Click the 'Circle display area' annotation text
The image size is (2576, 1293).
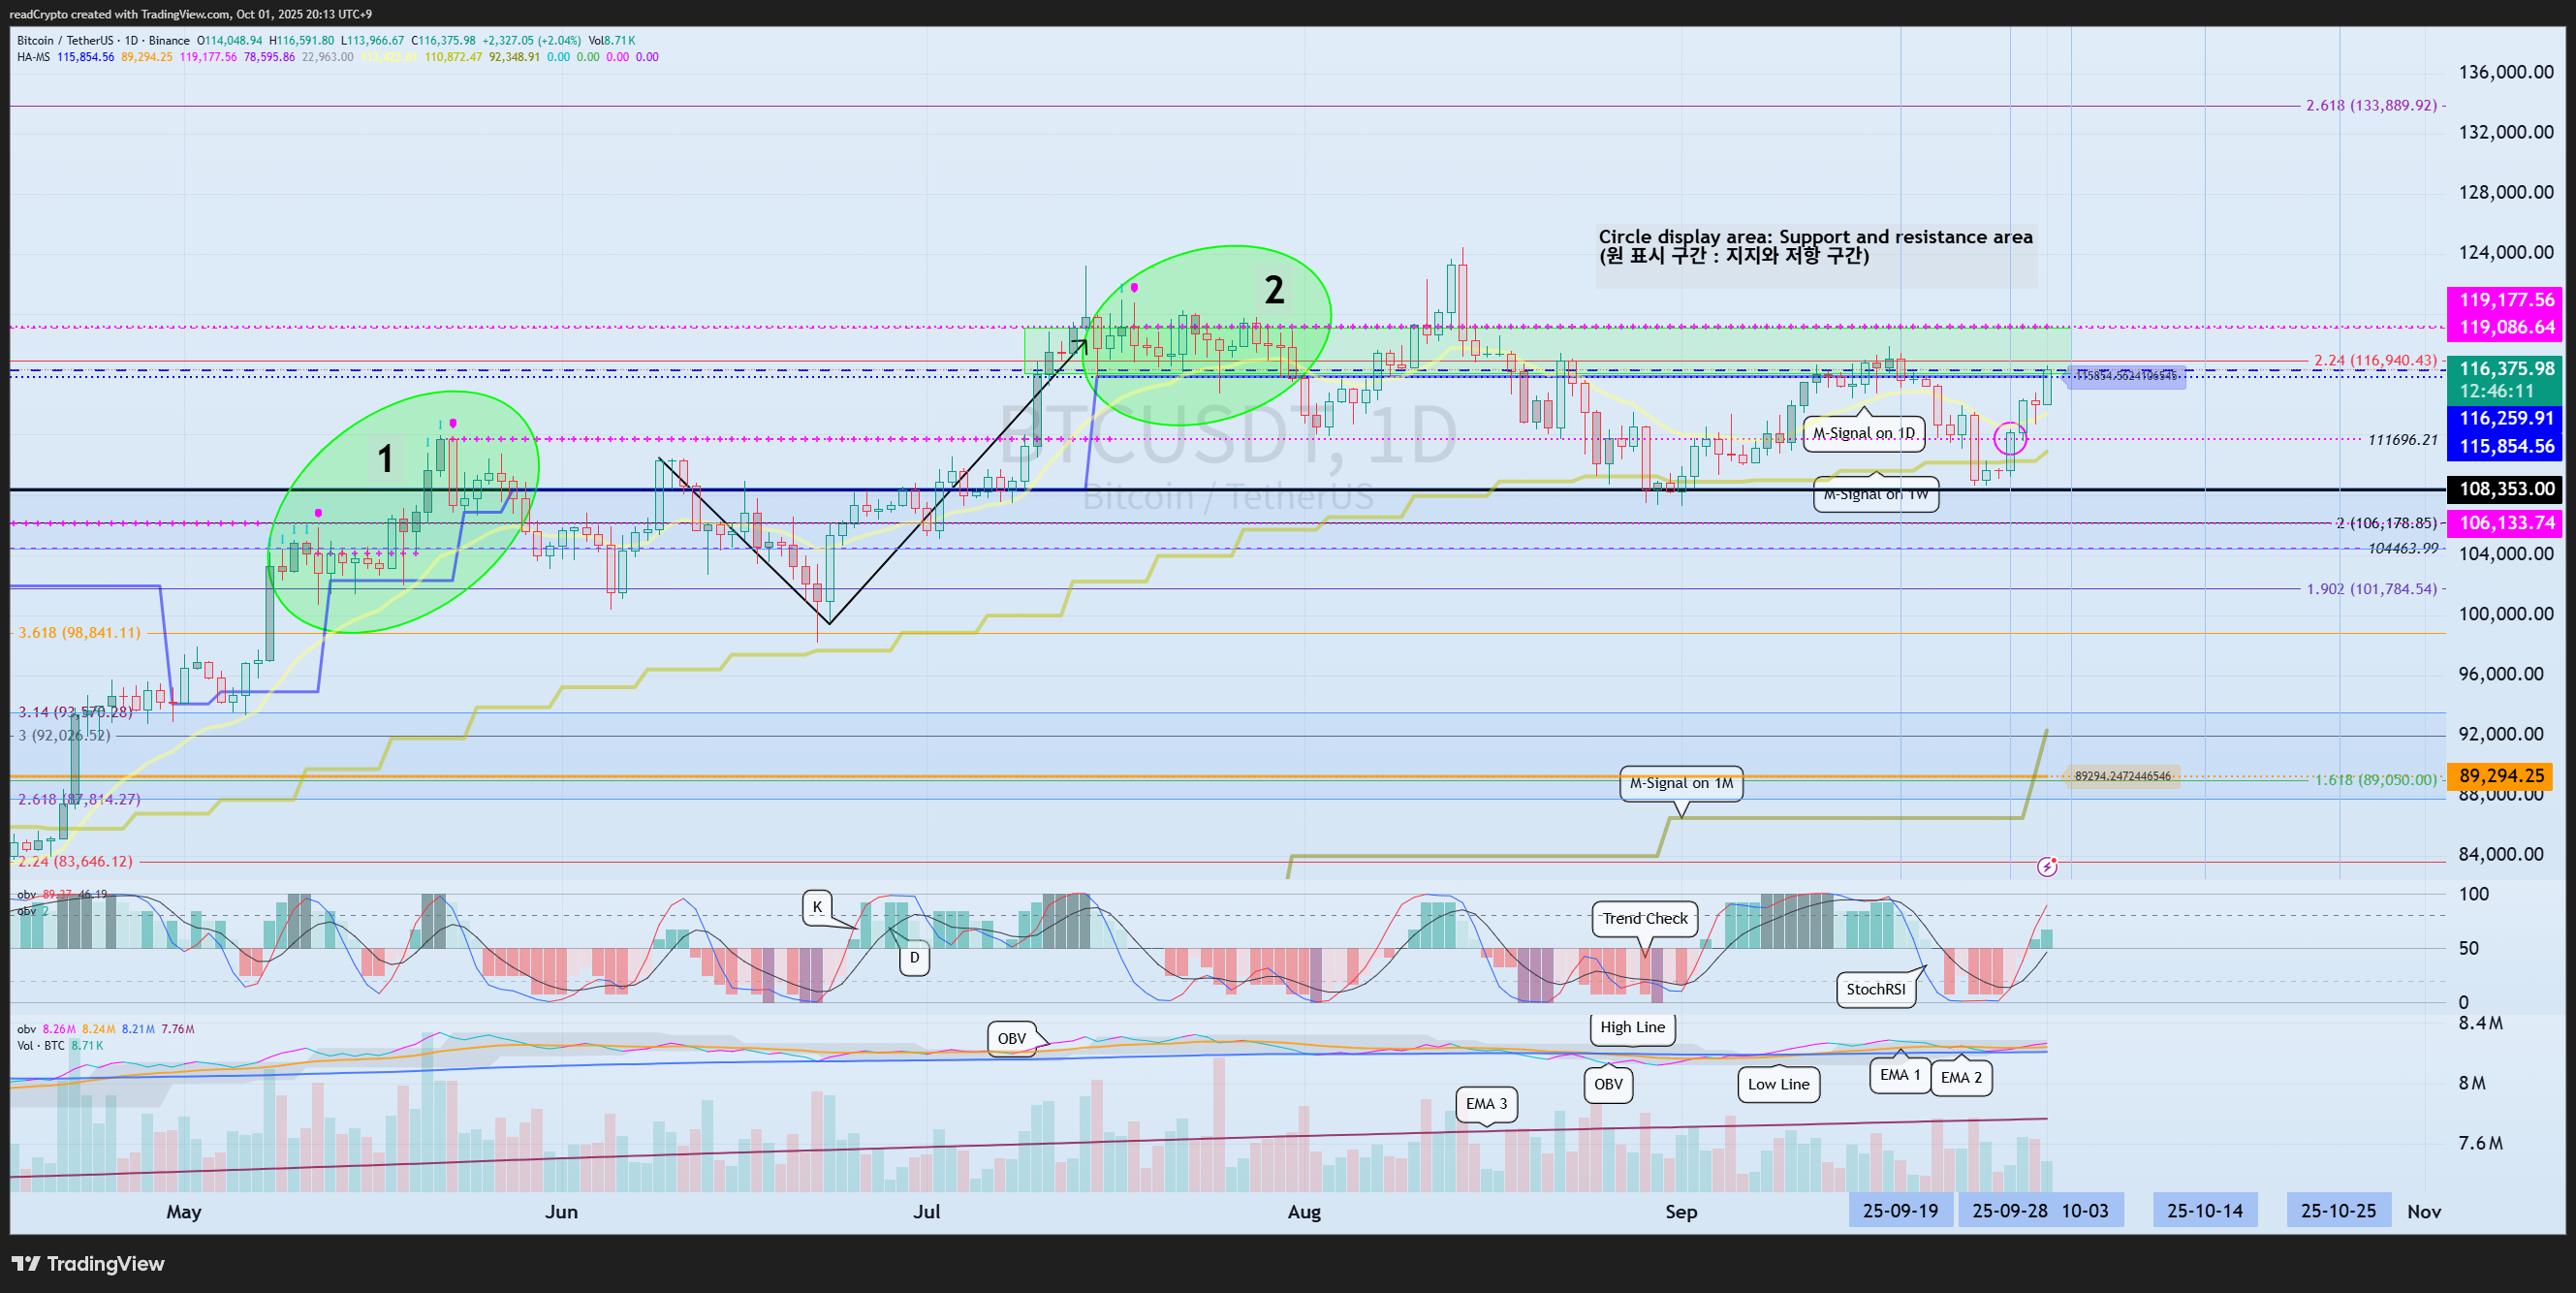[1815, 246]
